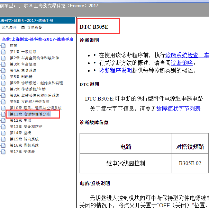Click the document icon for 第12章 车顶

tap(3, 120)
